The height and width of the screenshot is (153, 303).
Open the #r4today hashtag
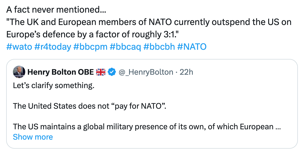pos(53,47)
